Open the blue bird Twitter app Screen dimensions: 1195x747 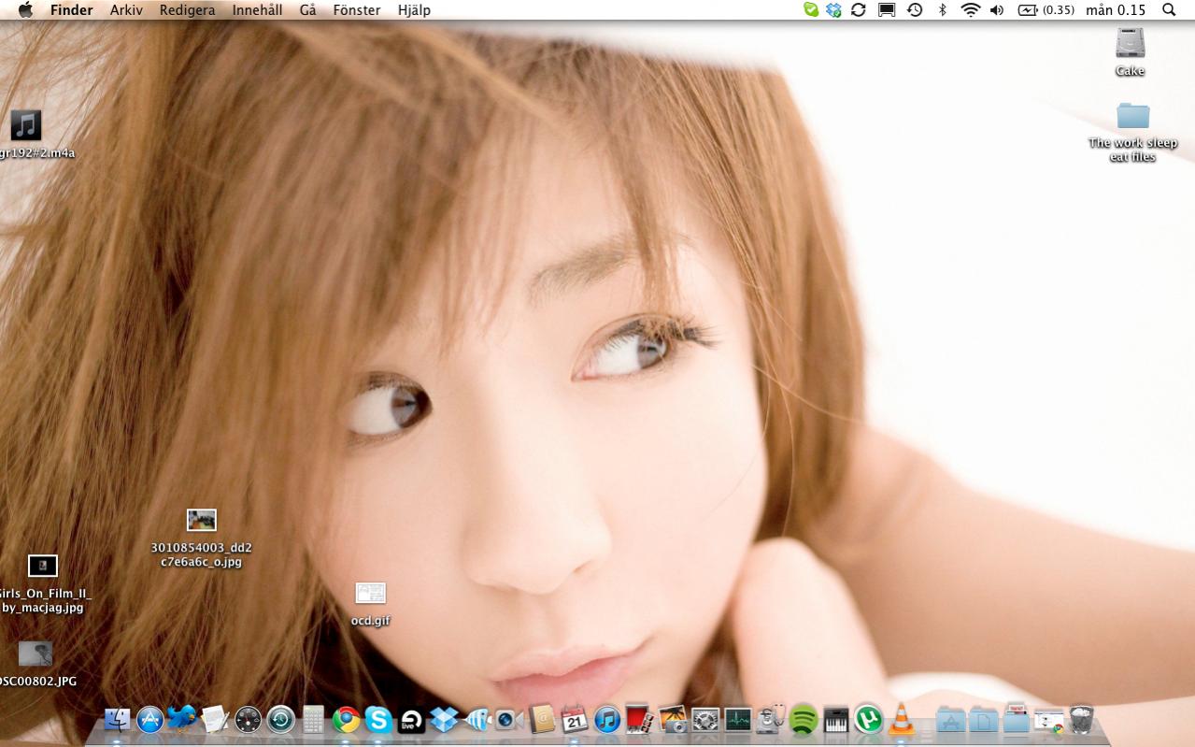point(182,717)
